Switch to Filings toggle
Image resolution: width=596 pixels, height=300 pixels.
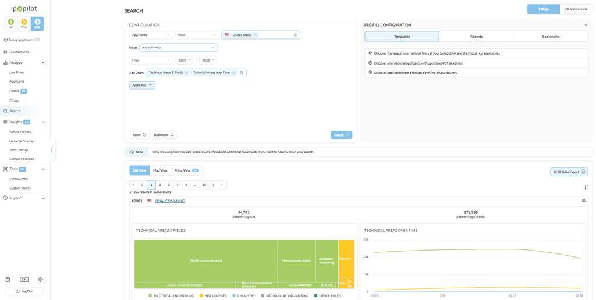coord(544,9)
